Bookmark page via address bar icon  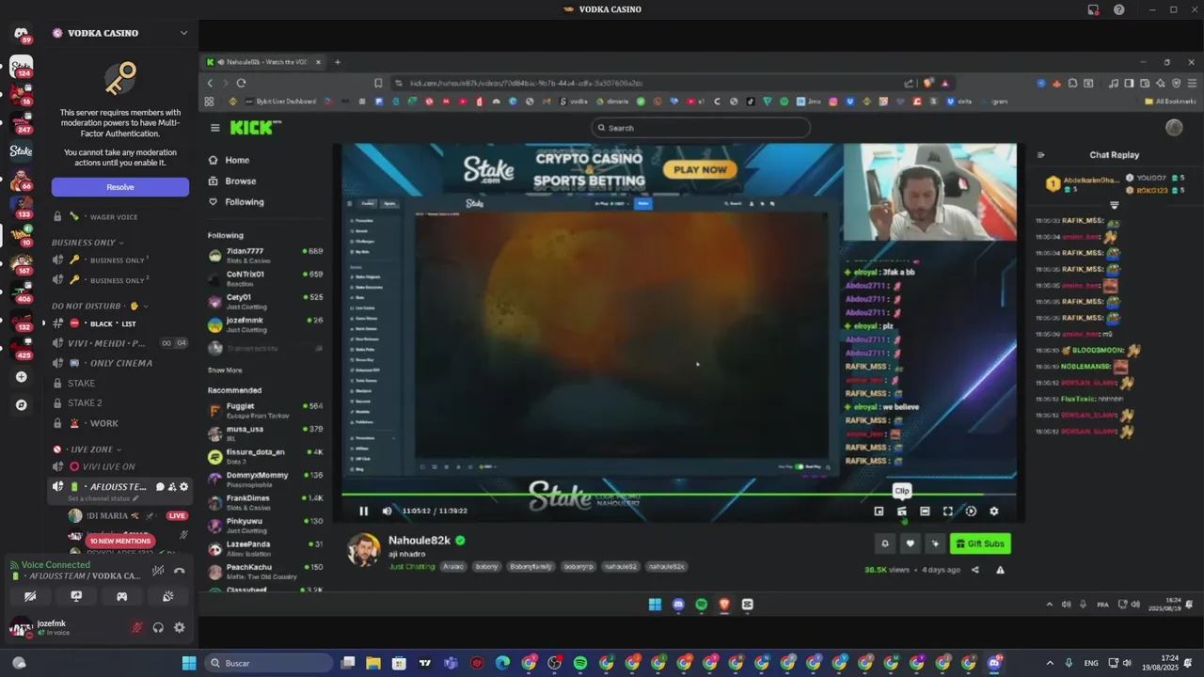[x=378, y=83]
